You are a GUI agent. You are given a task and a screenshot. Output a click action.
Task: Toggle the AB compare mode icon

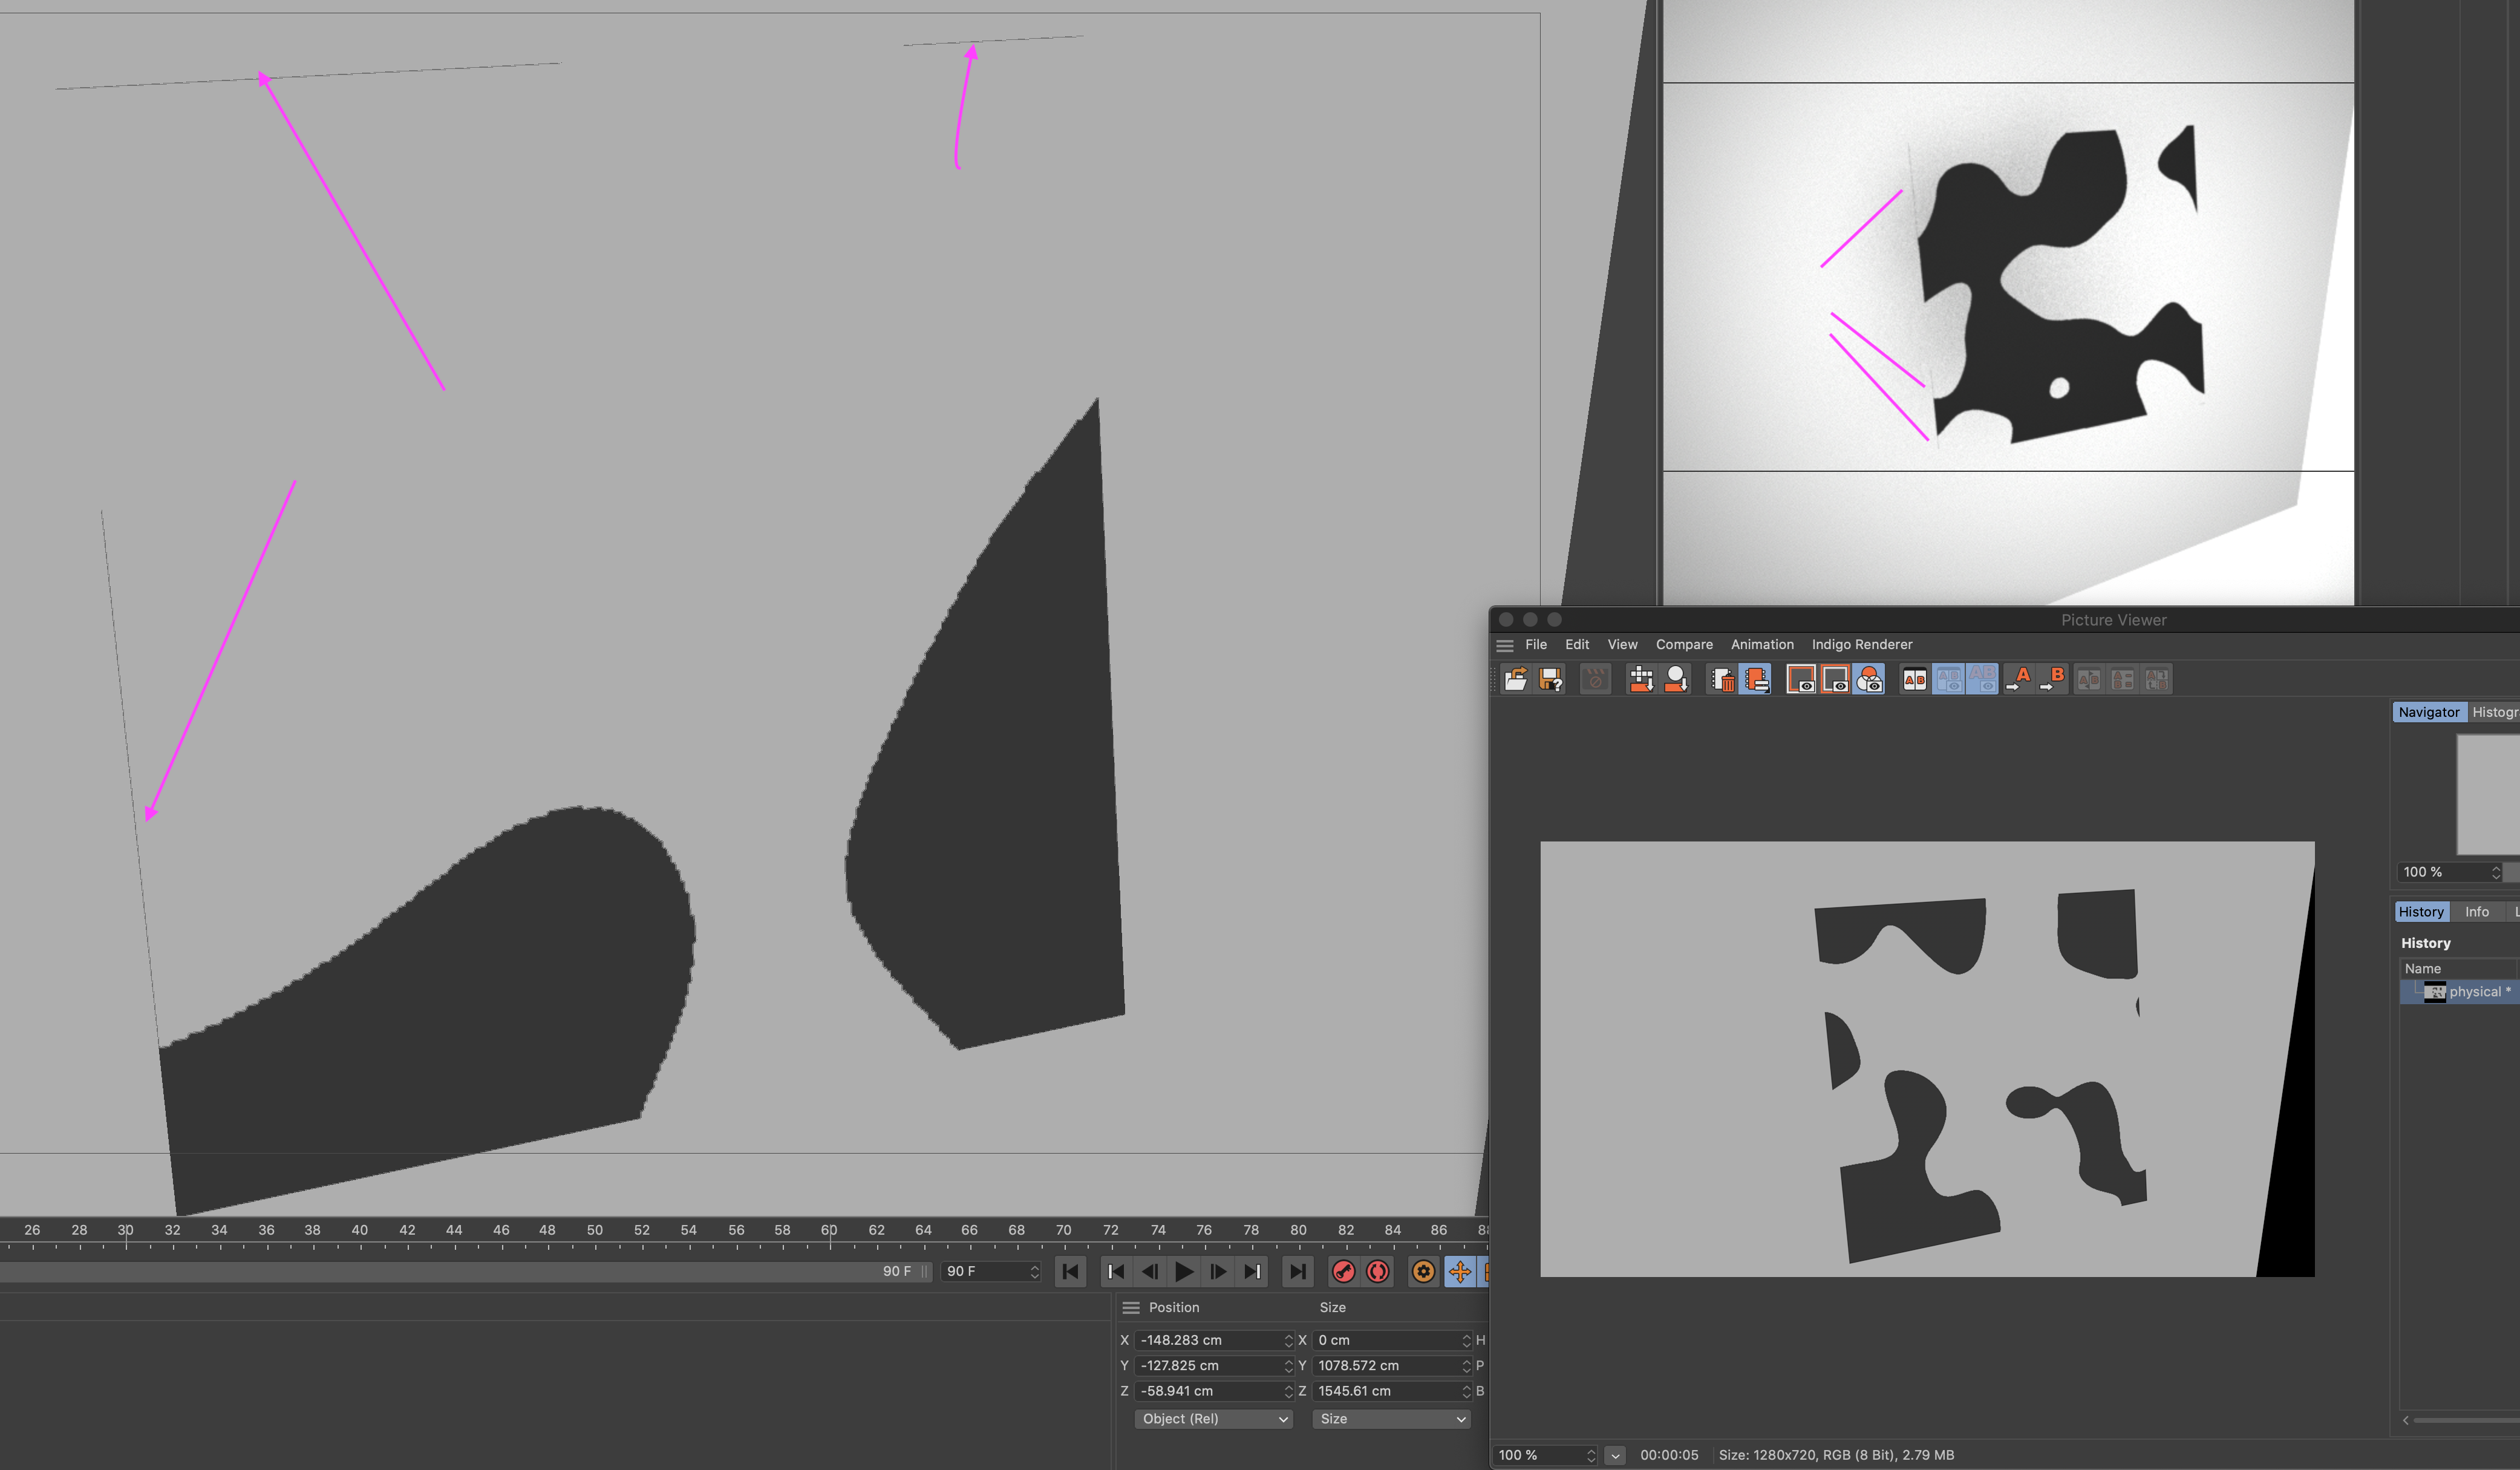(x=1914, y=680)
